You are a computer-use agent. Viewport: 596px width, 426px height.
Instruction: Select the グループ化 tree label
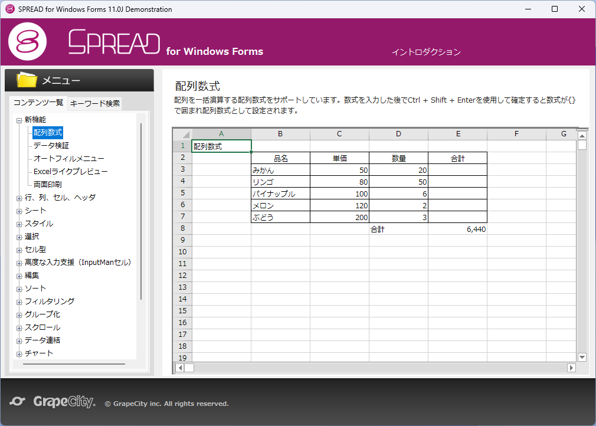42,314
